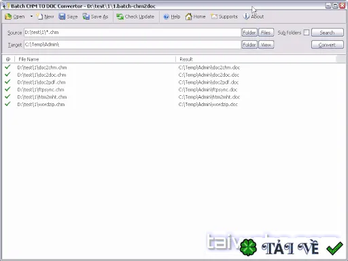Click the green checkmark beside ftpsync.chm

(7, 89)
